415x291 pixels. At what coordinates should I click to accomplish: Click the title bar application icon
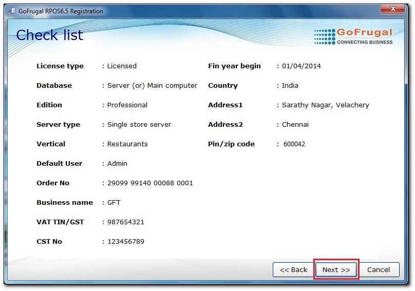coord(12,11)
